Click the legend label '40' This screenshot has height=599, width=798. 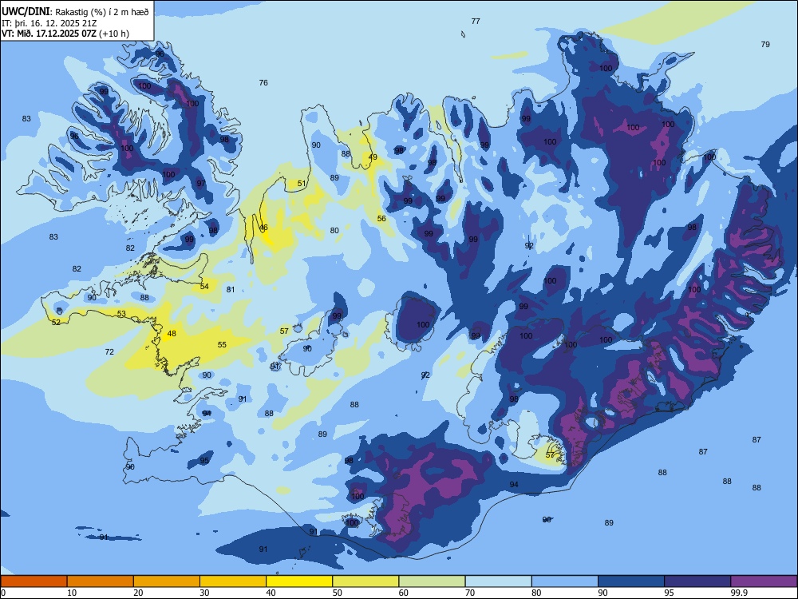click(271, 593)
